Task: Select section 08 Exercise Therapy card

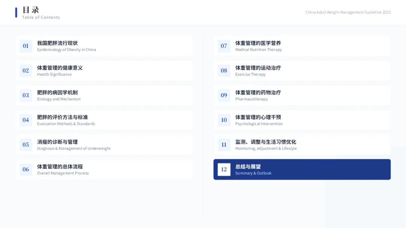Action: (302, 71)
